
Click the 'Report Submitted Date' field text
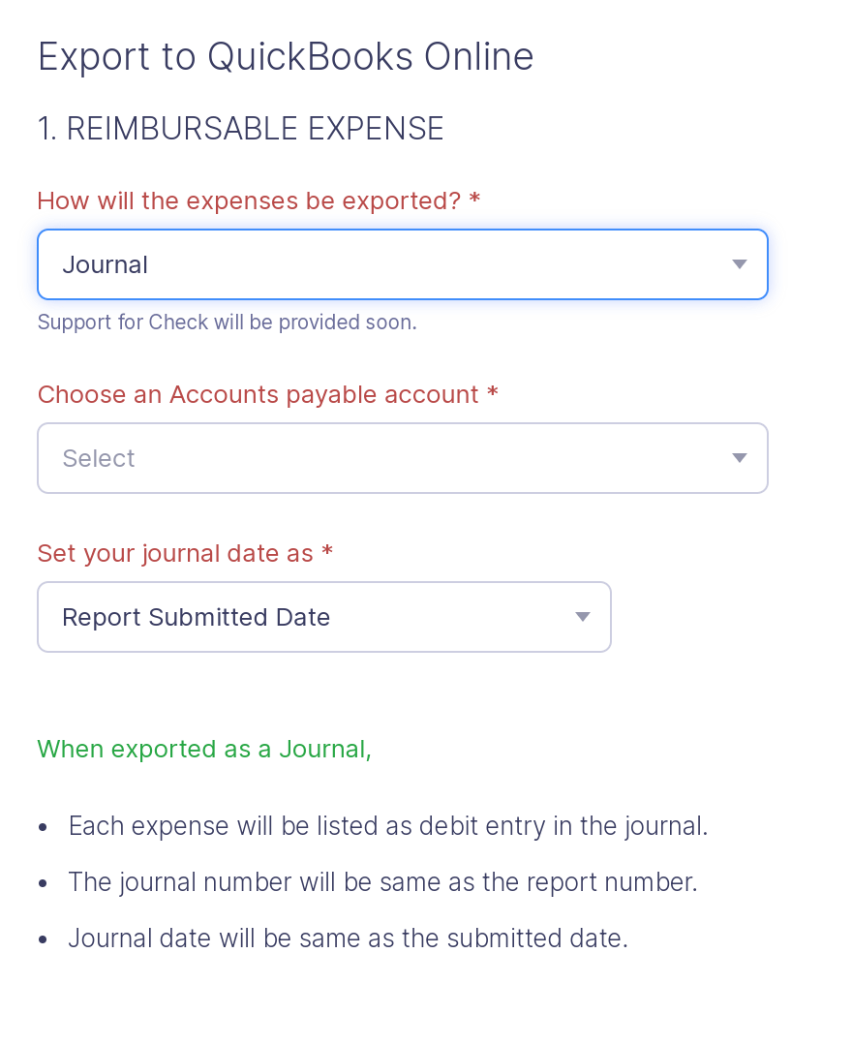(x=196, y=617)
